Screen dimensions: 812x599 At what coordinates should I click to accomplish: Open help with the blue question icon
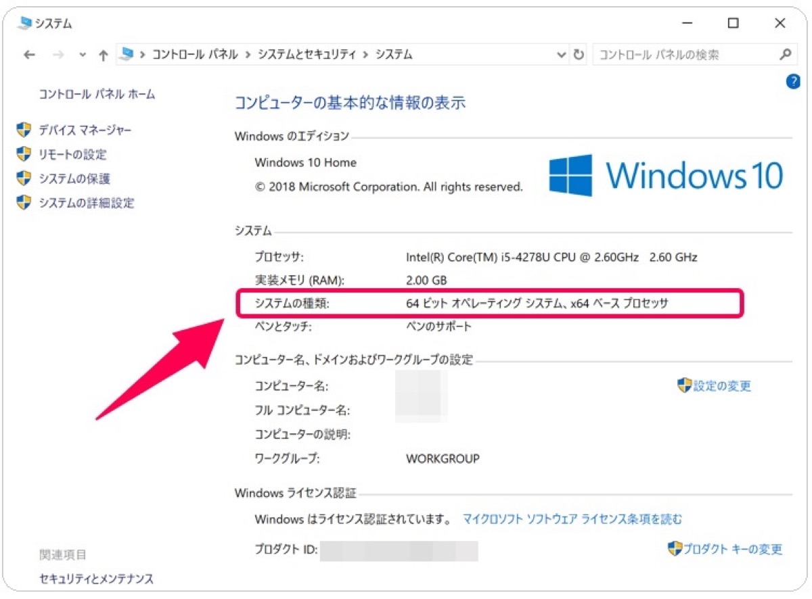[793, 82]
